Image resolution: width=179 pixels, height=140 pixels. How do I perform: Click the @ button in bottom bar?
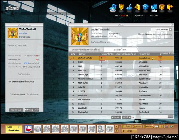pyautogui.click(x=137, y=126)
